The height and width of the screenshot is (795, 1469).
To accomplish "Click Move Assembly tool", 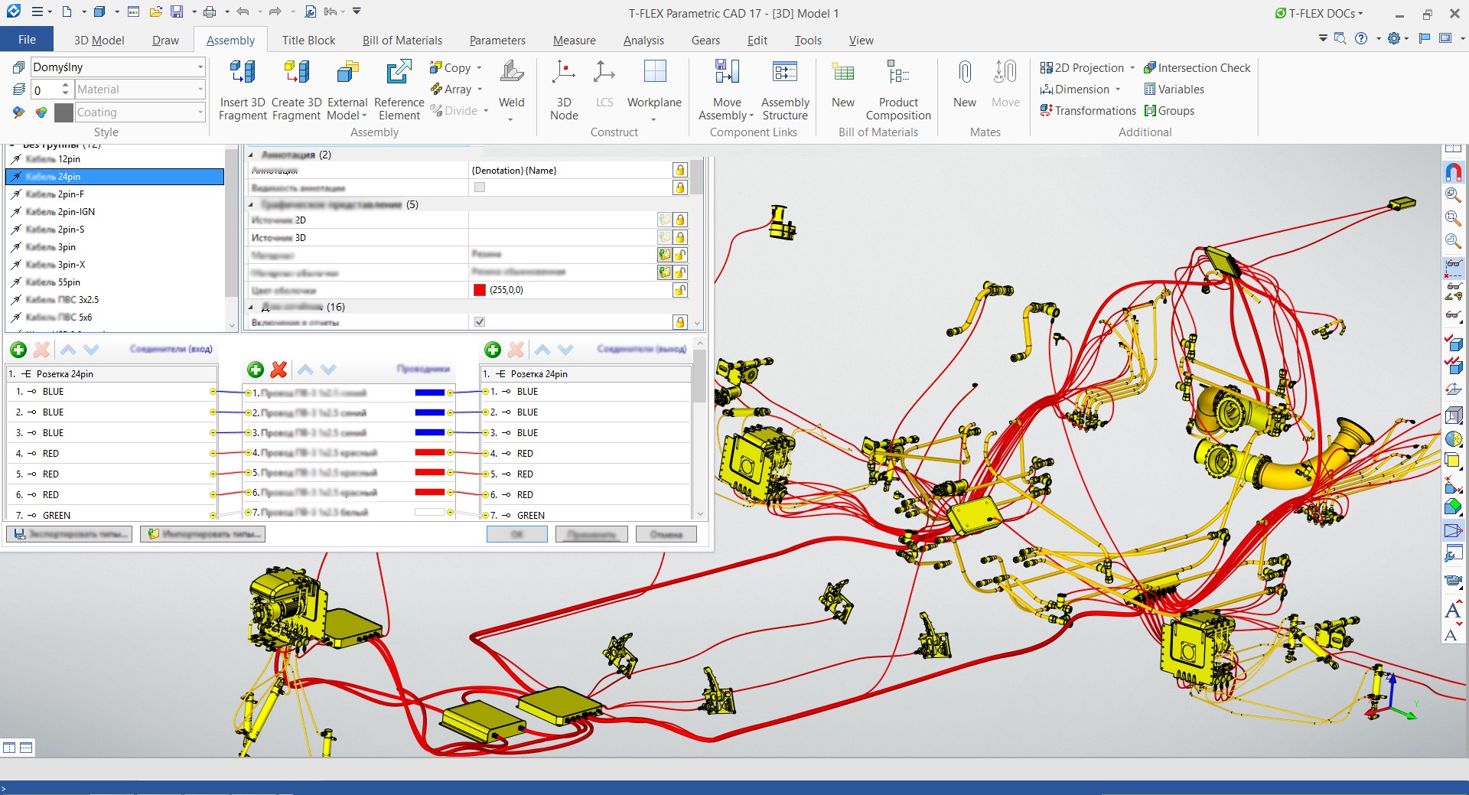I will pos(727,90).
